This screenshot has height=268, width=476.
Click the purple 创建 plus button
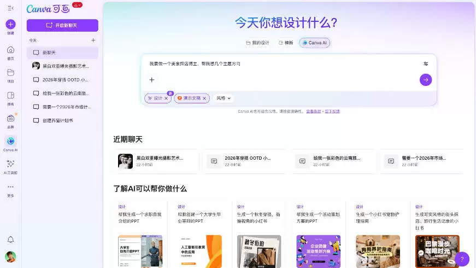coord(11,25)
